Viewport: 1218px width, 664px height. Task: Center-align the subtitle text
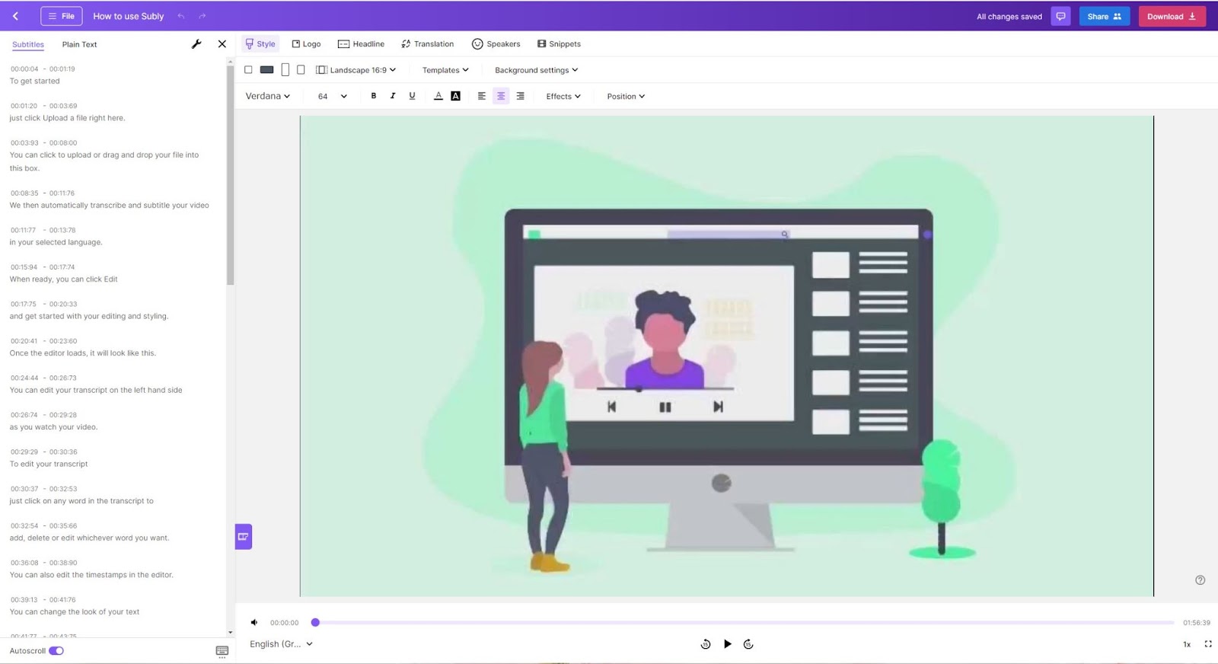(501, 96)
